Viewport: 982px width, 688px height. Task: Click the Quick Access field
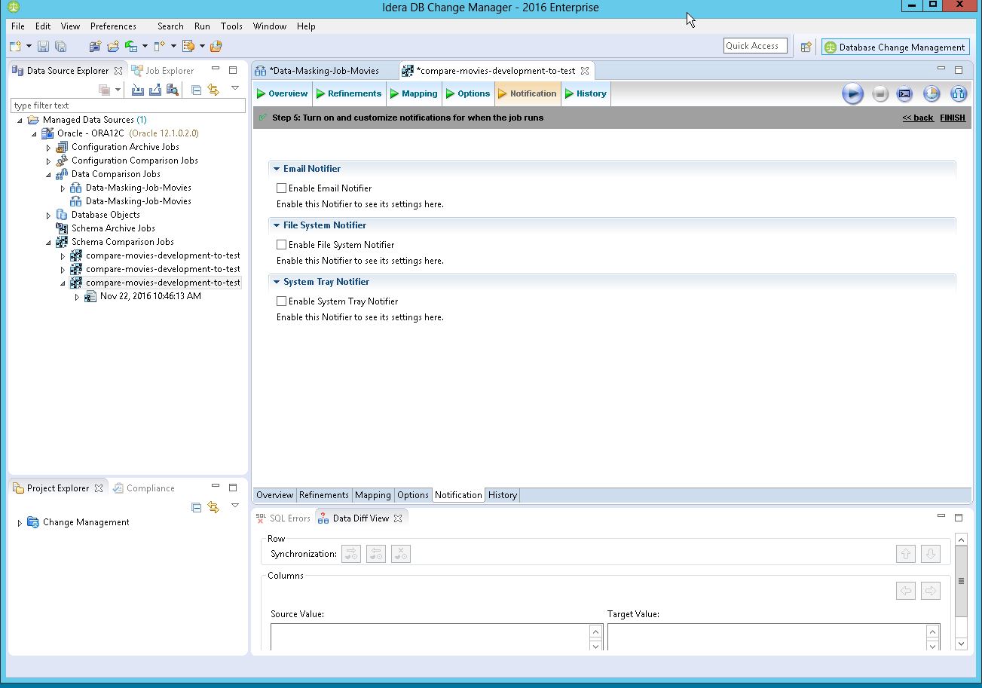coord(755,46)
